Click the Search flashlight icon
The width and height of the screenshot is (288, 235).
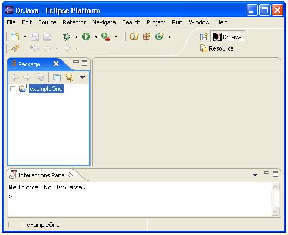pyautogui.click(x=15, y=49)
